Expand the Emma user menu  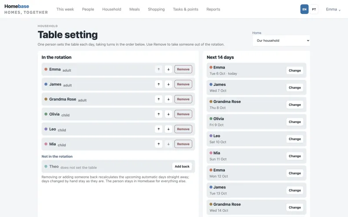click(x=333, y=9)
